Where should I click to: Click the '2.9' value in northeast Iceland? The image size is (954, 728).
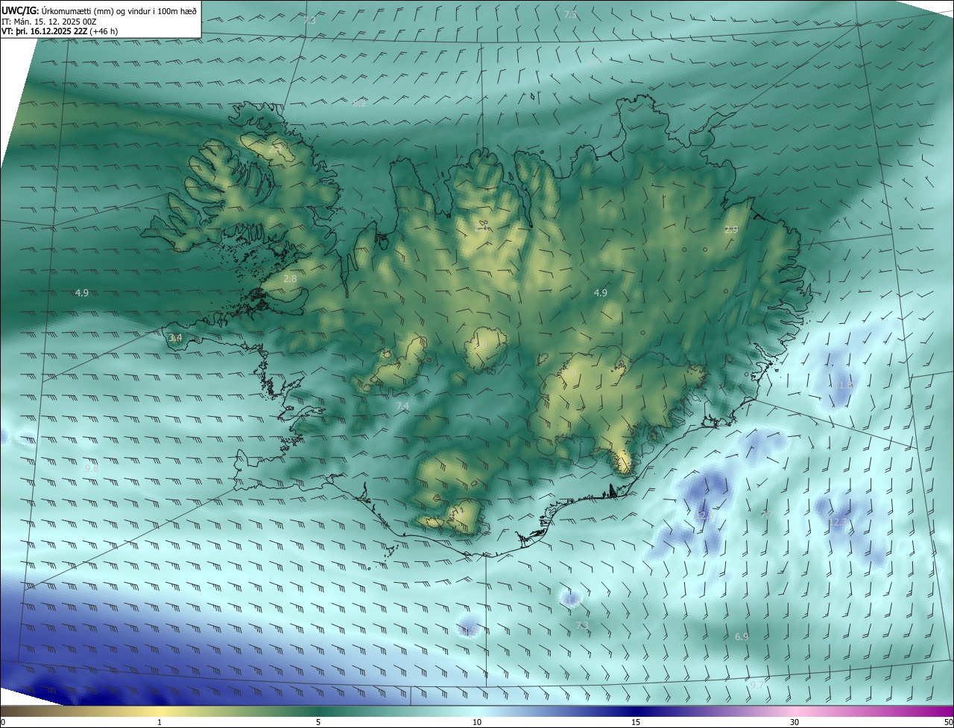coord(731,229)
